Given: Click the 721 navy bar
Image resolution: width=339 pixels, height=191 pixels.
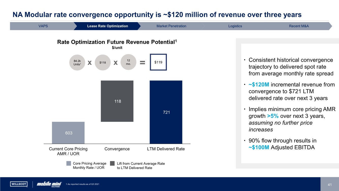Looking at the screenshot, I should [x=166, y=112].
